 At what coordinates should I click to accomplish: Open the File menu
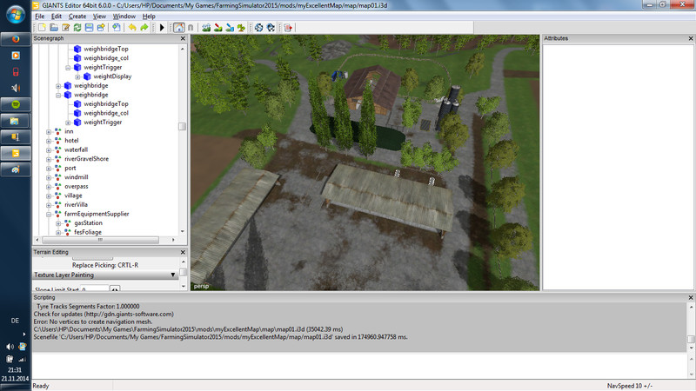pyautogui.click(x=39, y=16)
